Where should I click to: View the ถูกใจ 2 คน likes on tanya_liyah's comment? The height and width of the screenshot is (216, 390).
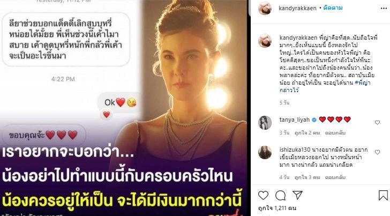(x=307, y=133)
